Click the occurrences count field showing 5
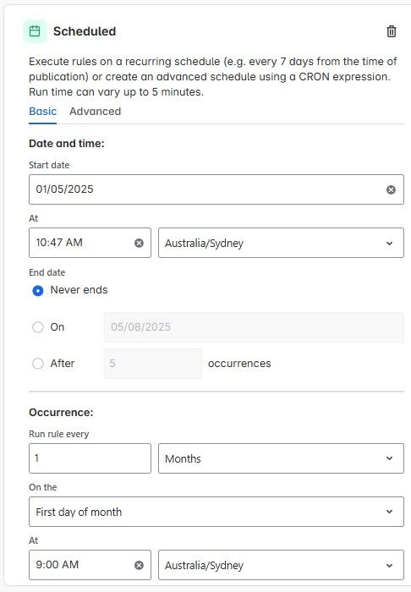 coord(153,364)
